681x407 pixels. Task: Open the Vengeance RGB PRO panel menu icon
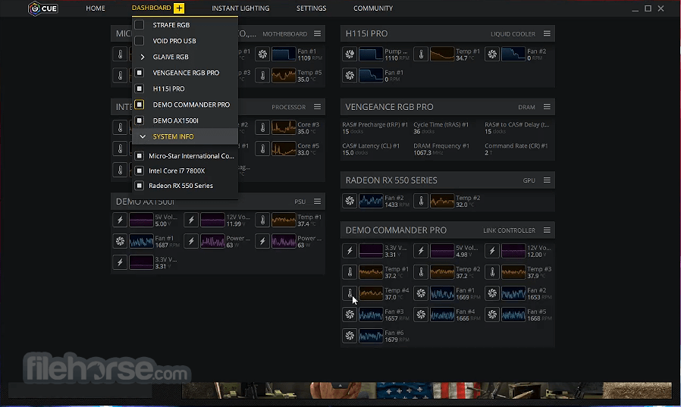click(x=547, y=107)
